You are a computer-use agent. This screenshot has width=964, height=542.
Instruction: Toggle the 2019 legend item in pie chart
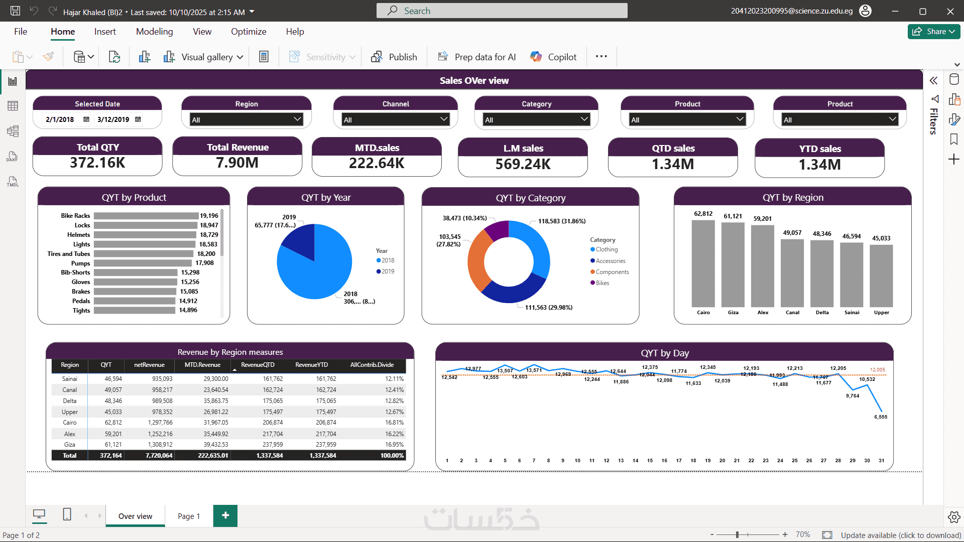(386, 272)
